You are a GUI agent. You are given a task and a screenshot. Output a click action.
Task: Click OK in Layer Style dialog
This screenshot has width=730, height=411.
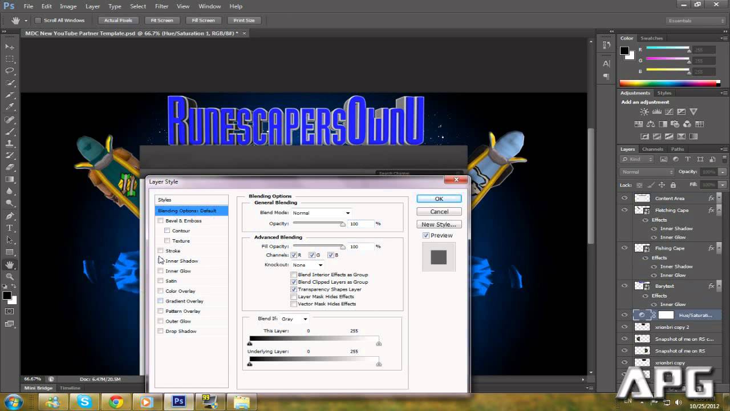click(439, 199)
